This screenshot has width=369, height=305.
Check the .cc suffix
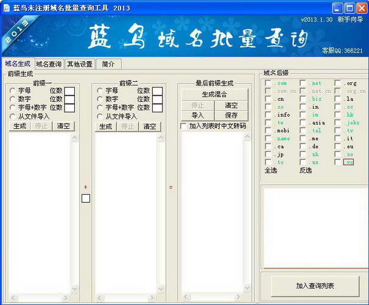tap(337, 107)
